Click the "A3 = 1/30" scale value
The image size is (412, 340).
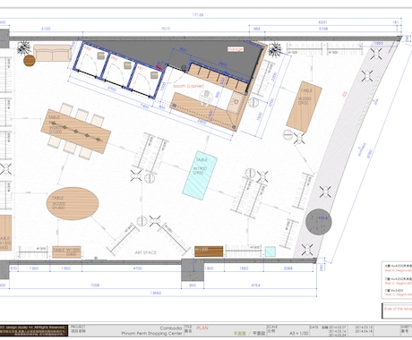click(298, 333)
